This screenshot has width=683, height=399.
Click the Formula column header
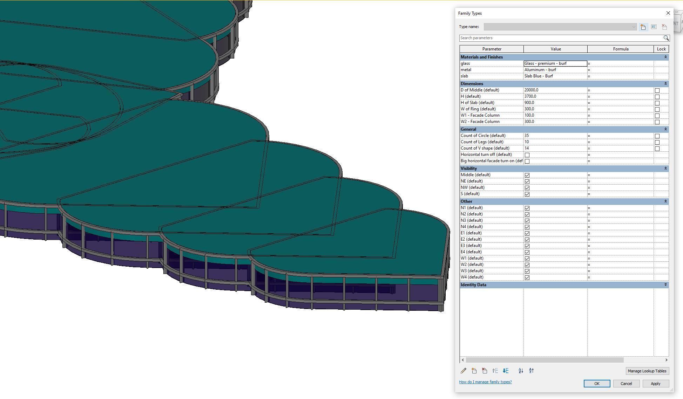tap(620, 49)
